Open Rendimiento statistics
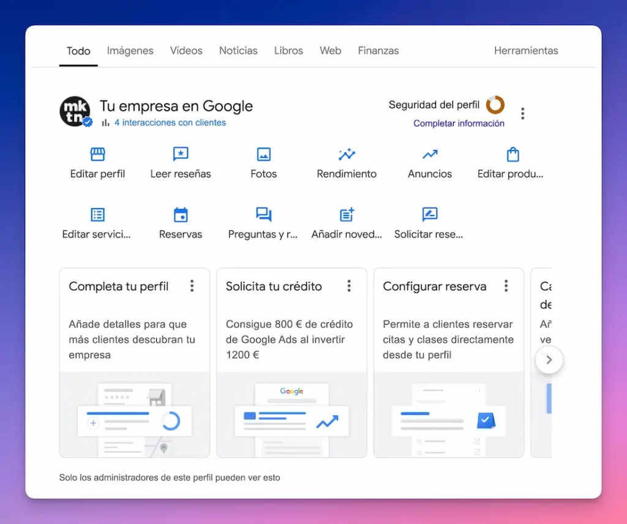 coord(346,161)
